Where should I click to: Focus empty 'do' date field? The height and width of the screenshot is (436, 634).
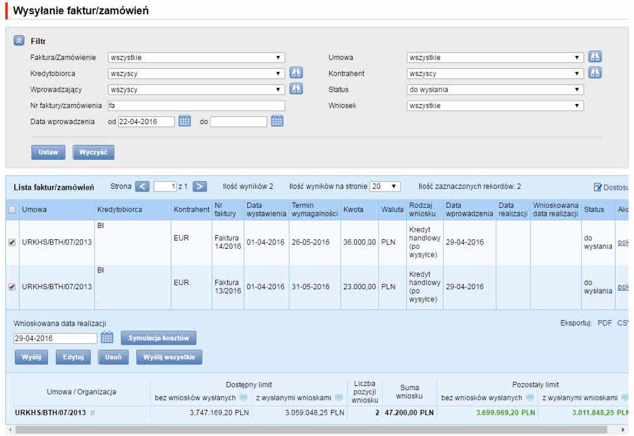click(239, 122)
